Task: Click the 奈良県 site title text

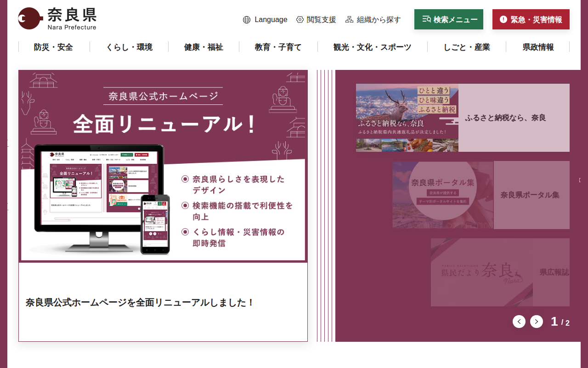Action: click(72, 15)
